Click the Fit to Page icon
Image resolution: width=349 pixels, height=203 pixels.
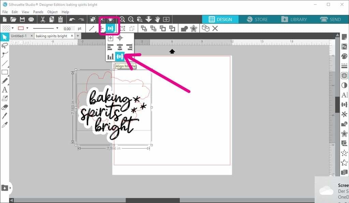166,19
